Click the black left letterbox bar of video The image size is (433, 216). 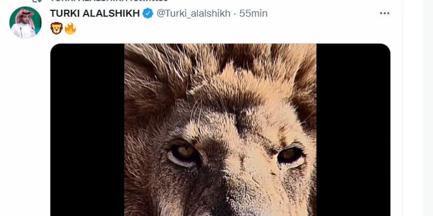tap(87, 130)
